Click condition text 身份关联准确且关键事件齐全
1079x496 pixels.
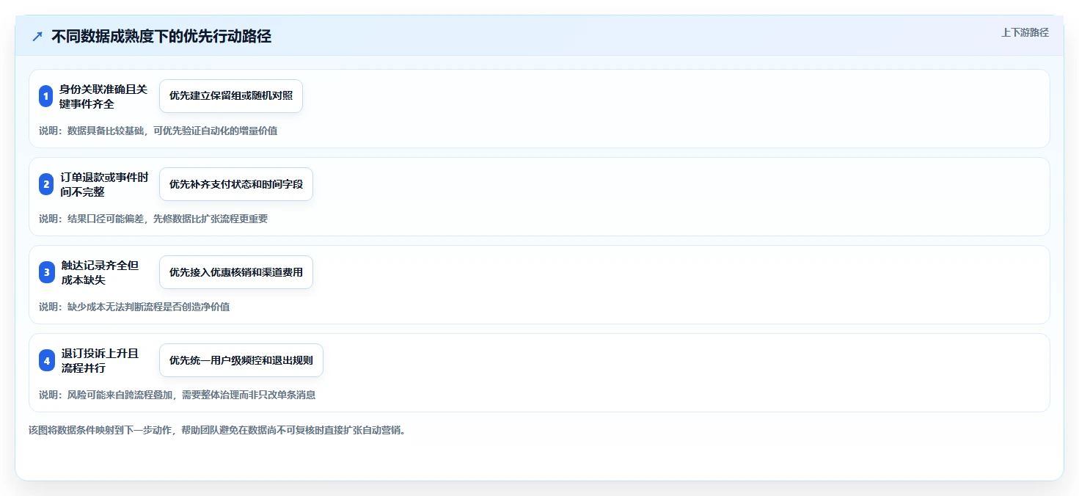103,96
